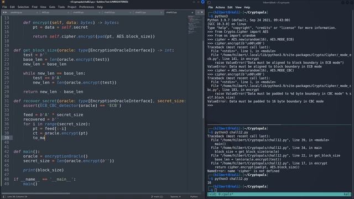The height and width of the screenshot is (199, 354).
Task: Open the Goto menu
Action: [52, 7]
